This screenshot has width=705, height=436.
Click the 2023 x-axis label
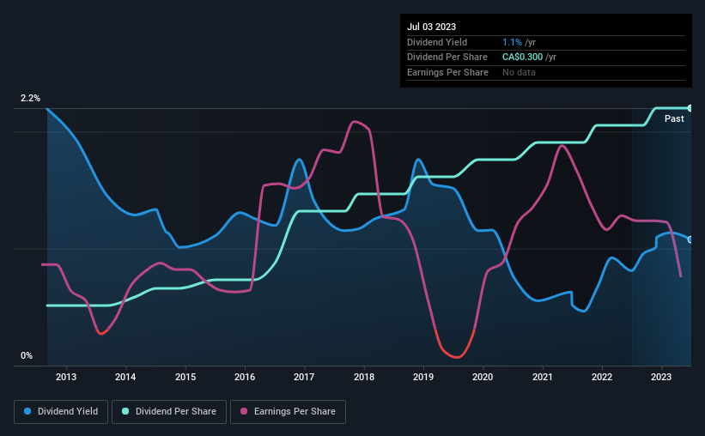click(661, 377)
